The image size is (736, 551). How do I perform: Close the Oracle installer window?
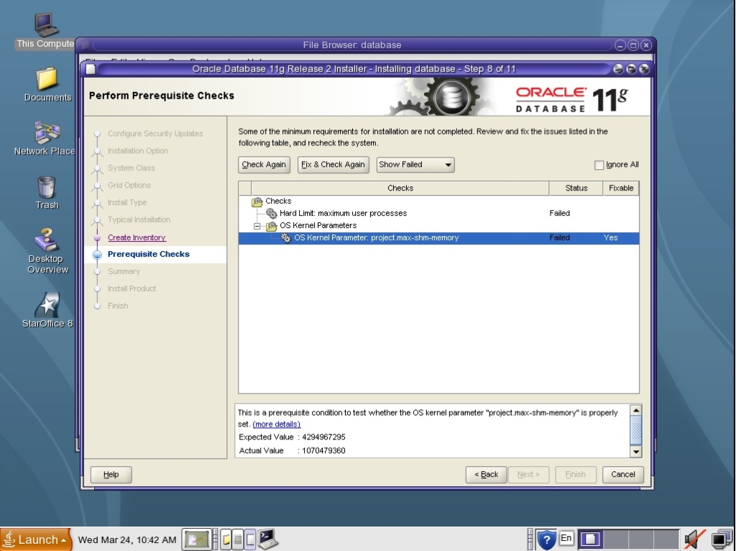[x=644, y=69]
